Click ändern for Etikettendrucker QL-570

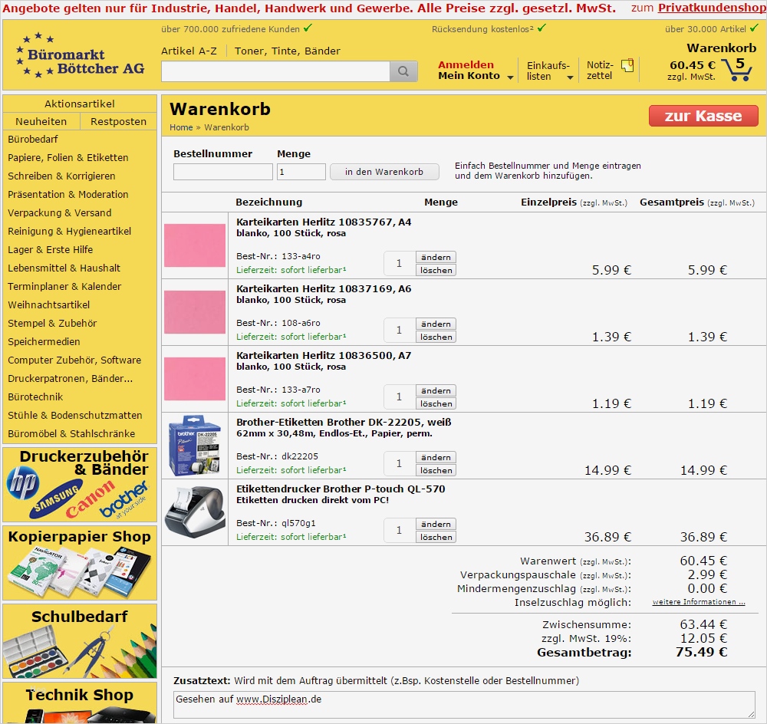click(x=436, y=524)
